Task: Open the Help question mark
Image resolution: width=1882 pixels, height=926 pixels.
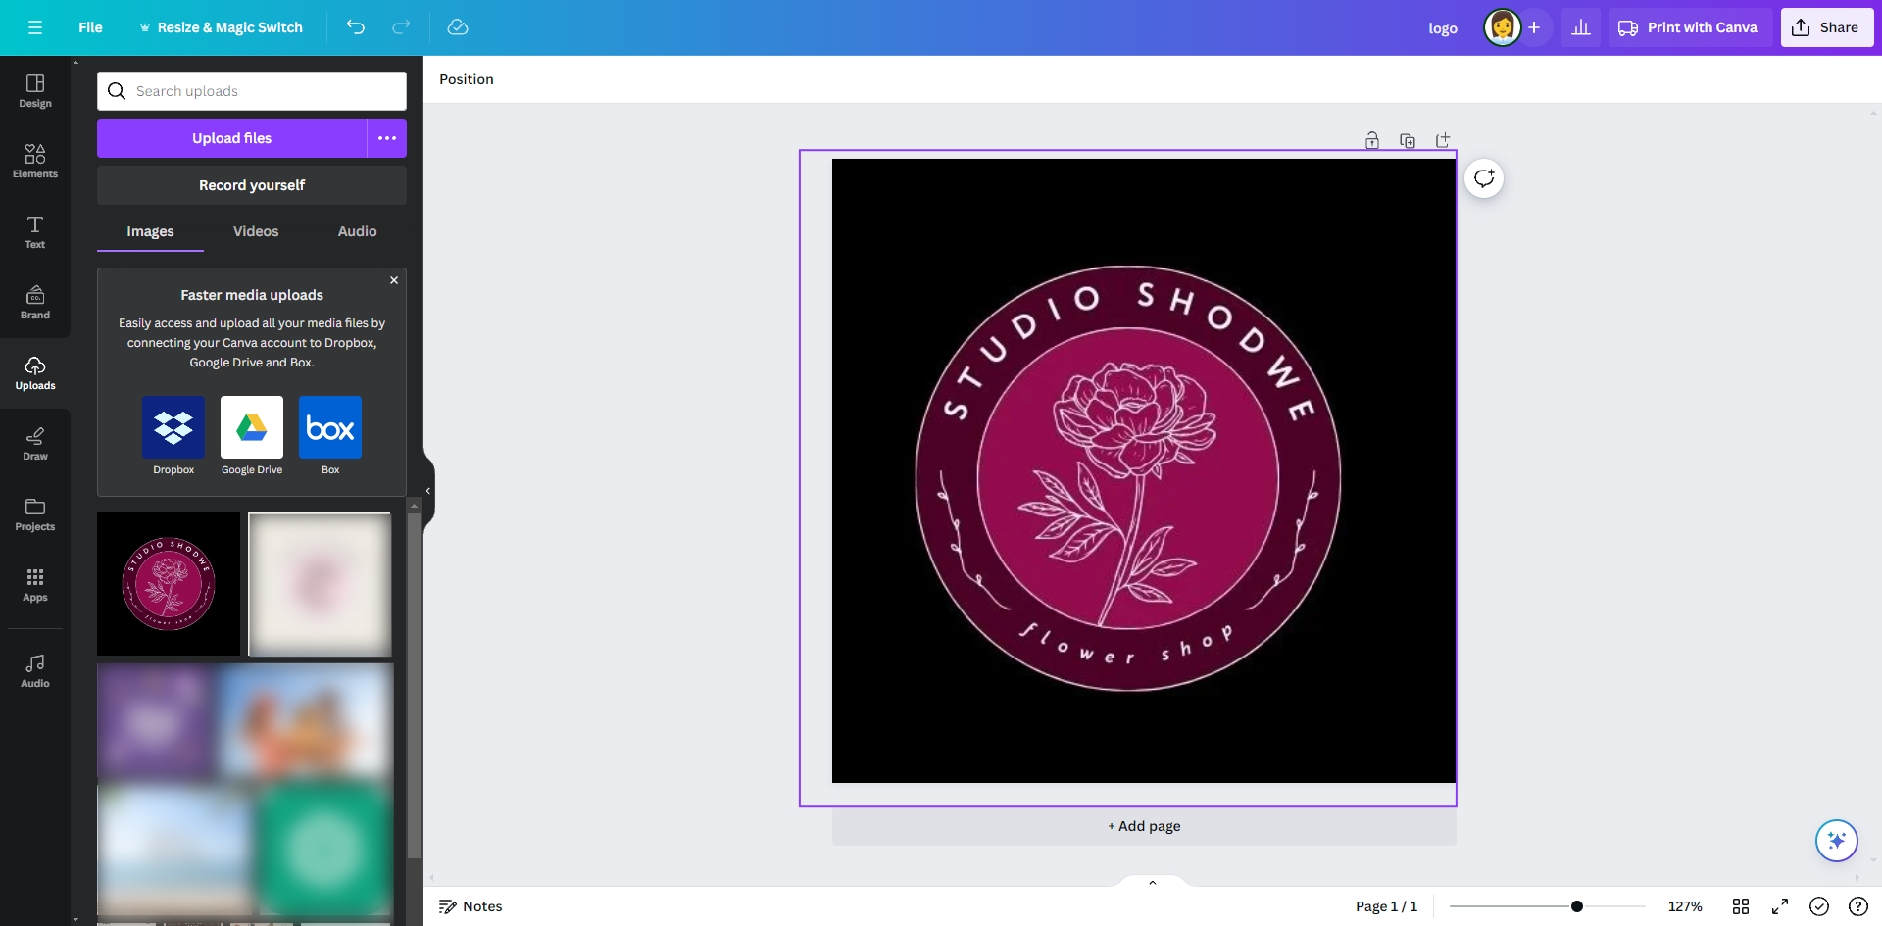Action: (1857, 906)
